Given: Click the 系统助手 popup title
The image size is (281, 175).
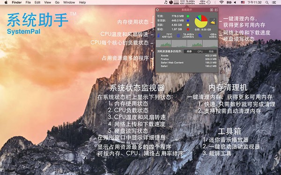Looking at the screenshot, I should tap(187, 10).
